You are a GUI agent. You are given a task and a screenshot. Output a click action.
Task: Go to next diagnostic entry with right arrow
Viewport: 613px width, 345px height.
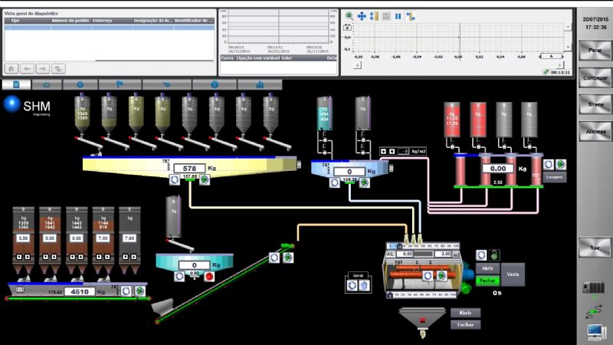coord(43,68)
